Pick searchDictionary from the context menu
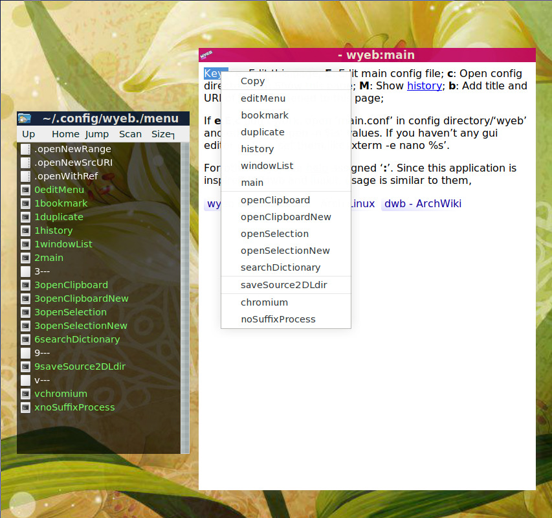 pyautogui.click(x=280, y=267)
